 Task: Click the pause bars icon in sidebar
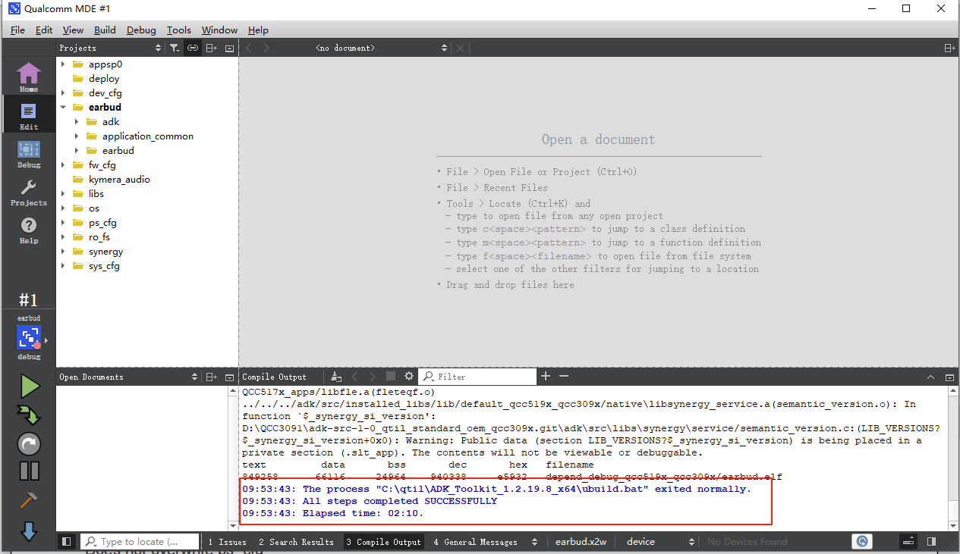29,471
